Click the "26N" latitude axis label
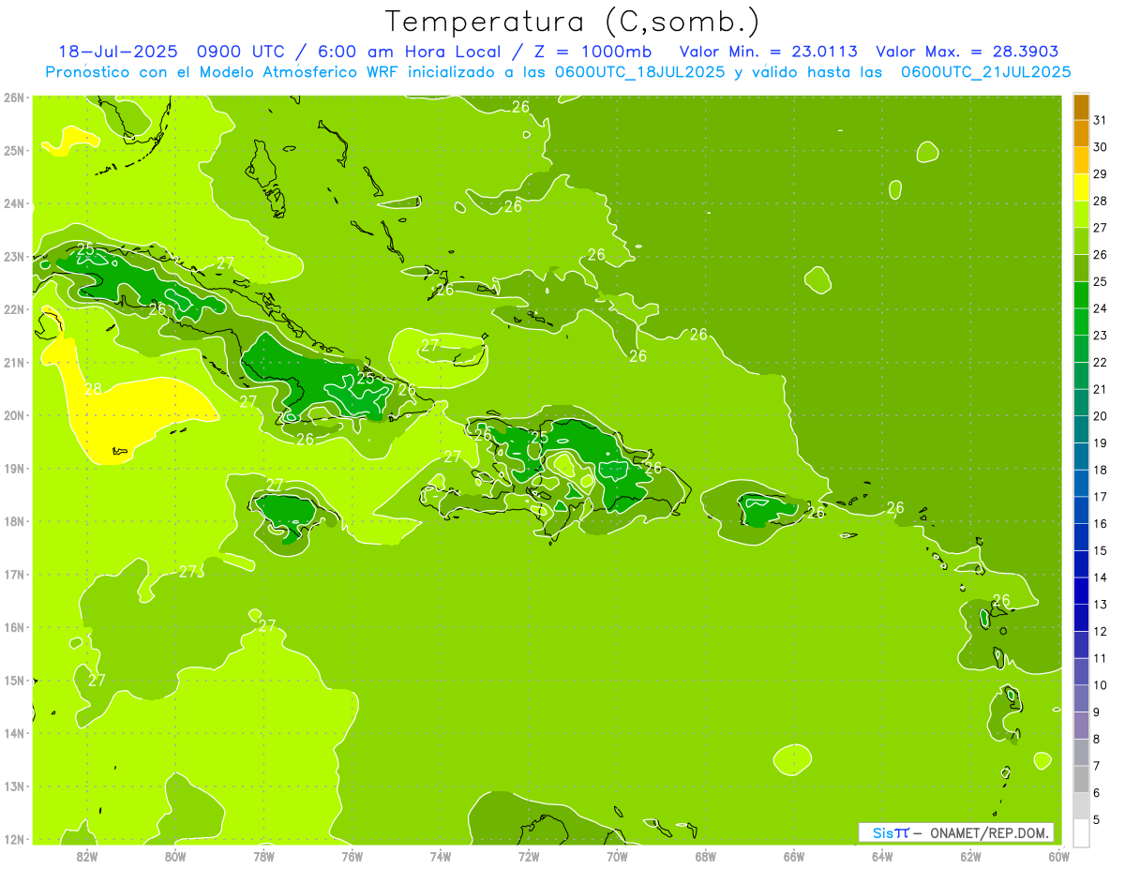 13,97
